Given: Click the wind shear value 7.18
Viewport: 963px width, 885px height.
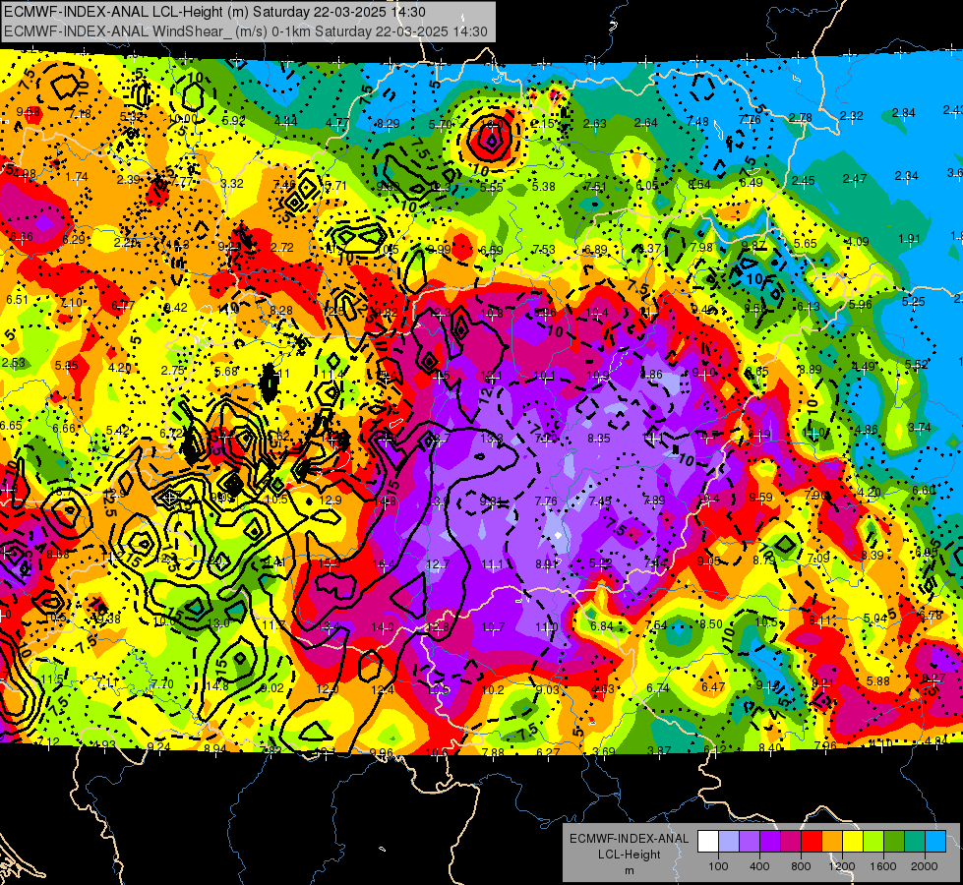Looking at the screenshot, I should point(80,114).
